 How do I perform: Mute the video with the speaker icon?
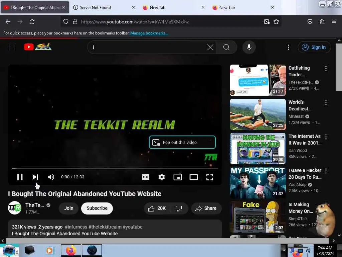click(51, 177)
